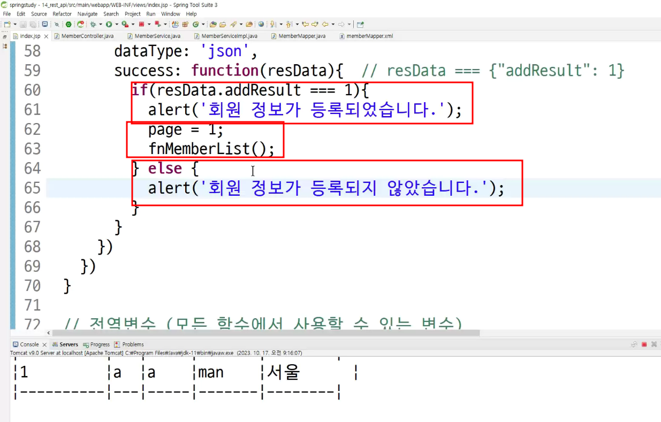The image size is (661, 422).
Task: Click the green Run button icon
Action: 109,24
